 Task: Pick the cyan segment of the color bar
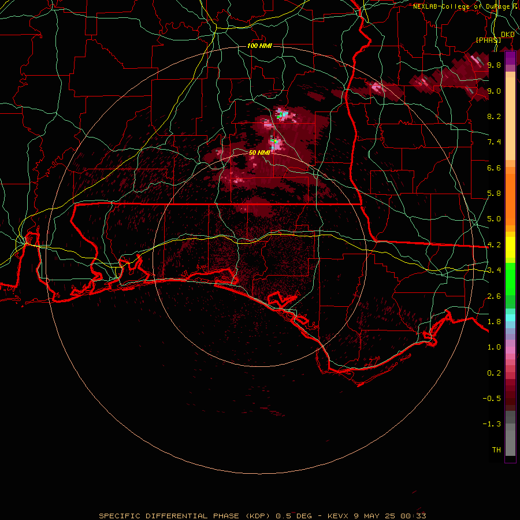[510, 318]
